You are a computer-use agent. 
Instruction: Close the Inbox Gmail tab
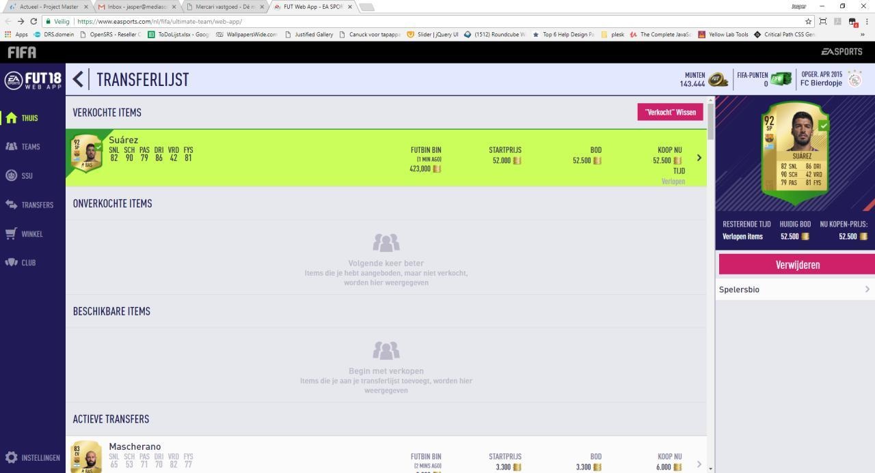(174, 7)
